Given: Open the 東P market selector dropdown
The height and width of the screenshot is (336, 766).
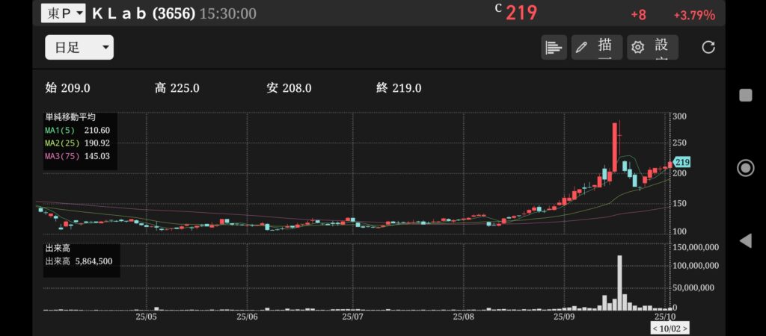Looking at the screenshot, I should tap(64, 13).
